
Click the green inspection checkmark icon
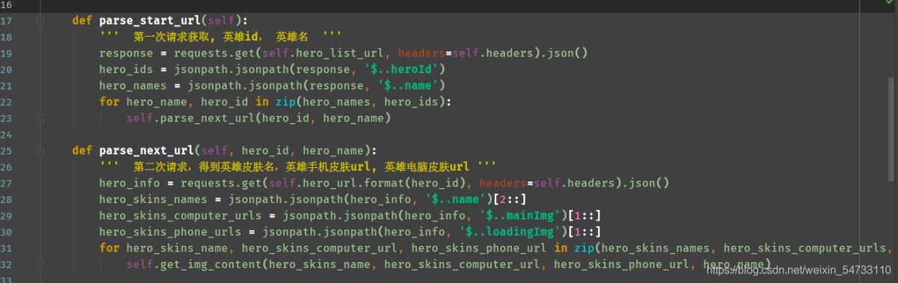(x=888, y=4)
